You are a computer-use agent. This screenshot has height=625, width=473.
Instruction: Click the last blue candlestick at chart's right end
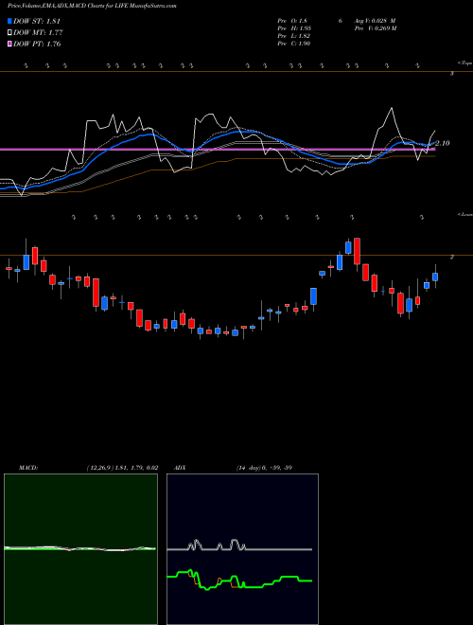tap(435, 277)
